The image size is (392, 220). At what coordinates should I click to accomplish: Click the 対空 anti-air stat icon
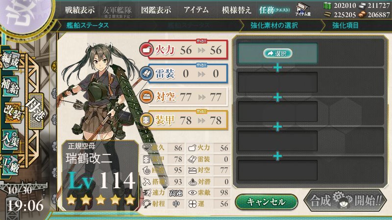[146, 96]
